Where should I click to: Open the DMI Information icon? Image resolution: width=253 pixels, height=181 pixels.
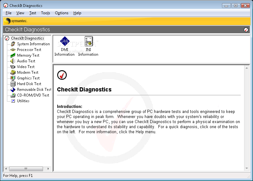pyautogui.click(x=65, y=46)
